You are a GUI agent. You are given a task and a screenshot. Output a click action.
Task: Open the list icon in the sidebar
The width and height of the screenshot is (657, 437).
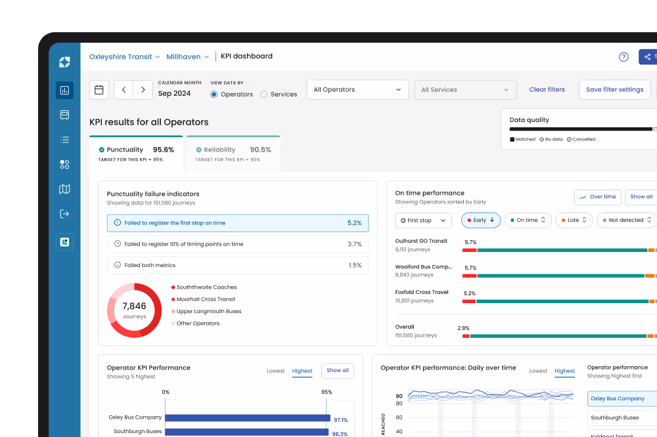pos(64,140)
